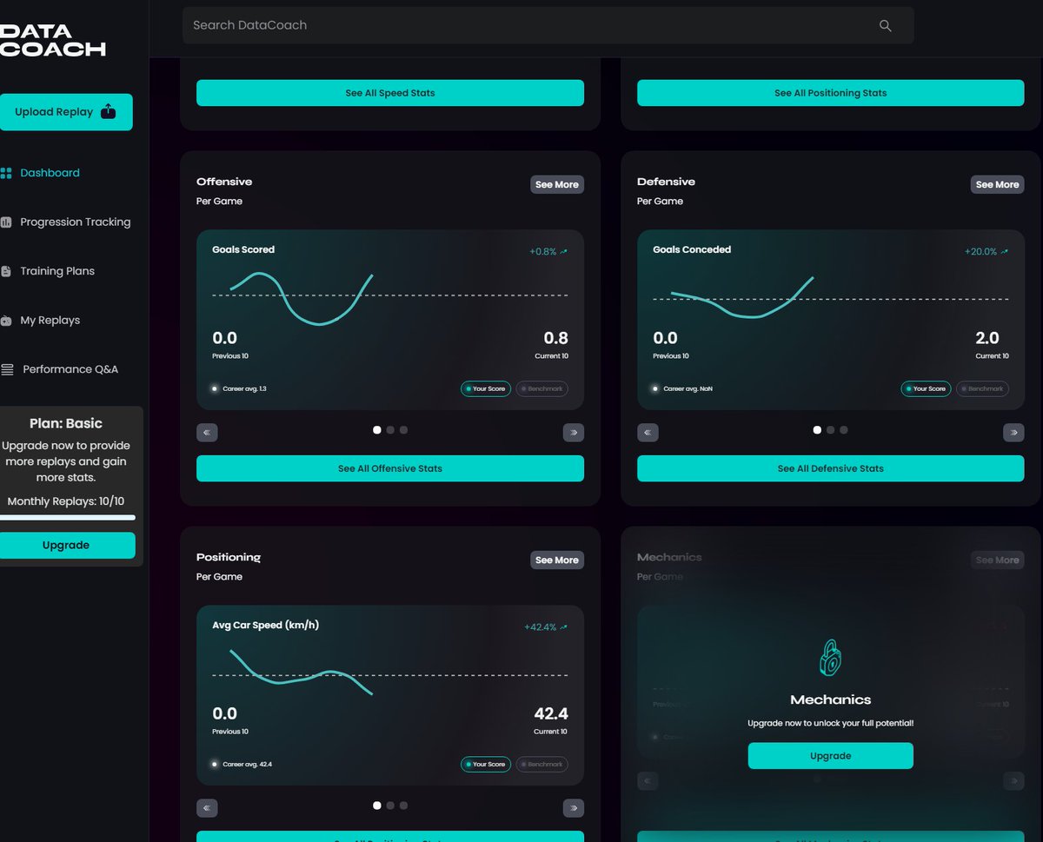Click the Performance Q&A list icon

[x=8, y=368]
